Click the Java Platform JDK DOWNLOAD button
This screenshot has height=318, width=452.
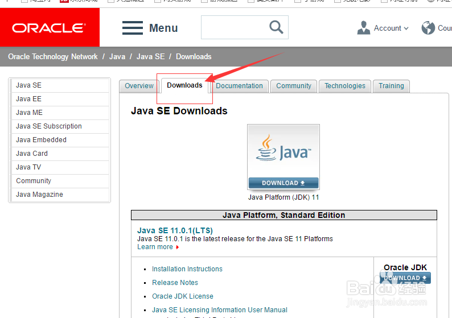point(283,183)
